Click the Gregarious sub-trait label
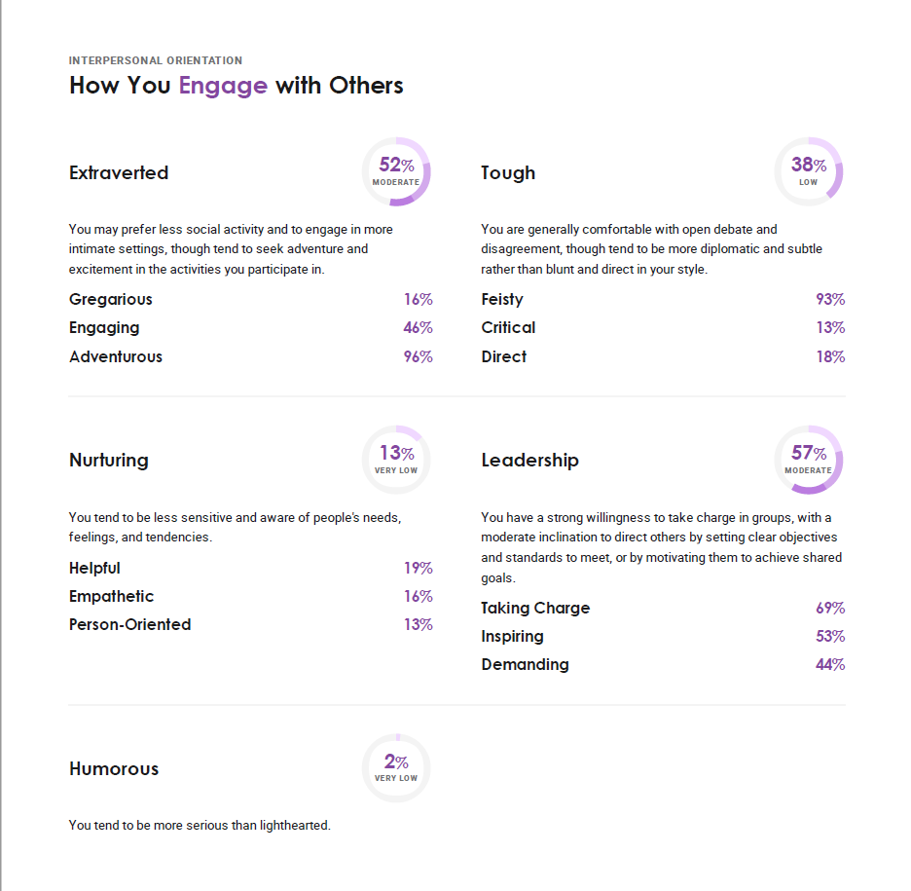This screenshot has width=911, height=891. point(111,300)
